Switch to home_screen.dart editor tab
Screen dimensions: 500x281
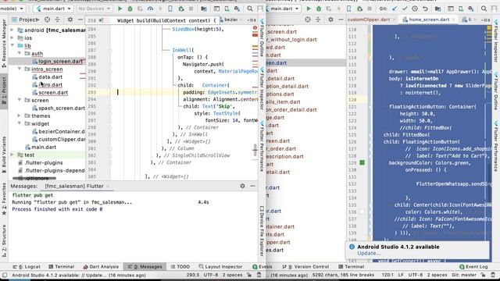[429, 20]
